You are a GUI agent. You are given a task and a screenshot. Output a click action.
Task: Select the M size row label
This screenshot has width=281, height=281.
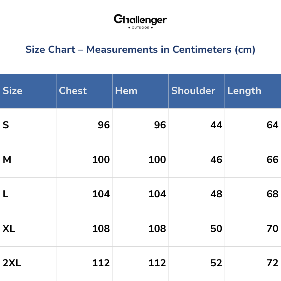pos(7,160)
